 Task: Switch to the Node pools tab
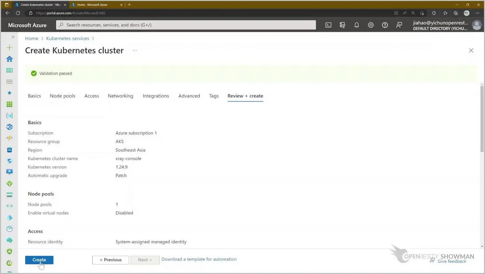click(x=62, y=96)
